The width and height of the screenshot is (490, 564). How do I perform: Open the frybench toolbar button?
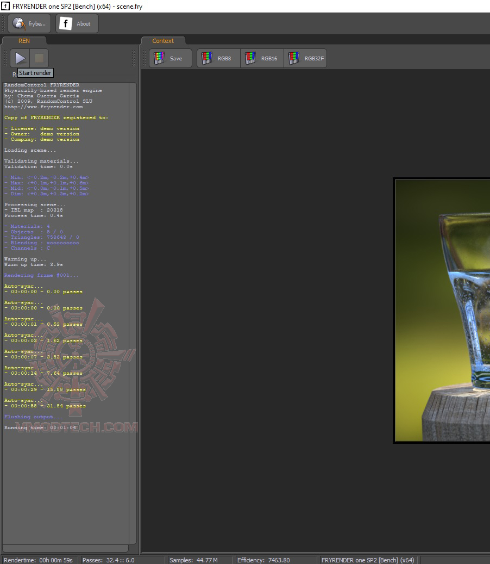click(29, 24)
